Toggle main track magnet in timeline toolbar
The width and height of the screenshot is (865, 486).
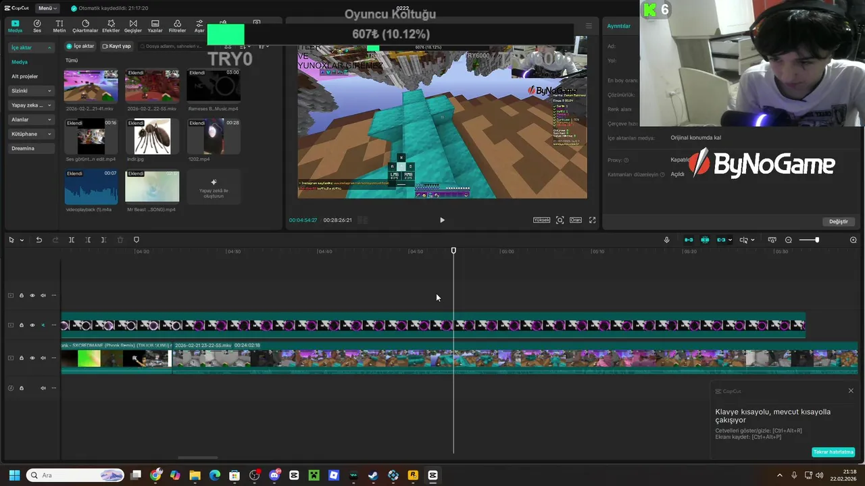click(689, 240)
